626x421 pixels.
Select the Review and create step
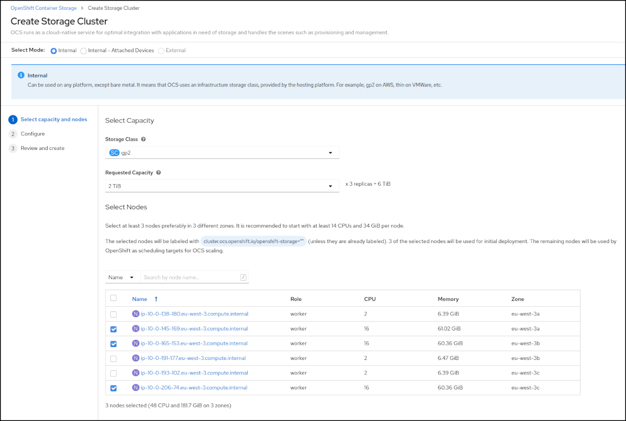[42, 148]
